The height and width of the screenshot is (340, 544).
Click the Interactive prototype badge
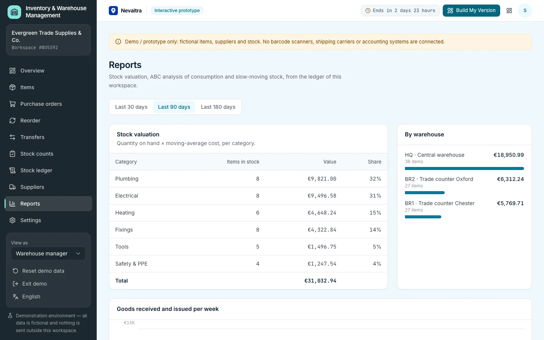(177, 11)
